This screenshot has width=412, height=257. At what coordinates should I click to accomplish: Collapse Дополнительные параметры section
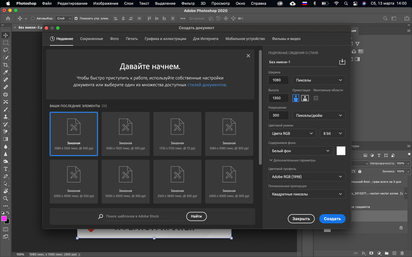click(x=292, y=160)
